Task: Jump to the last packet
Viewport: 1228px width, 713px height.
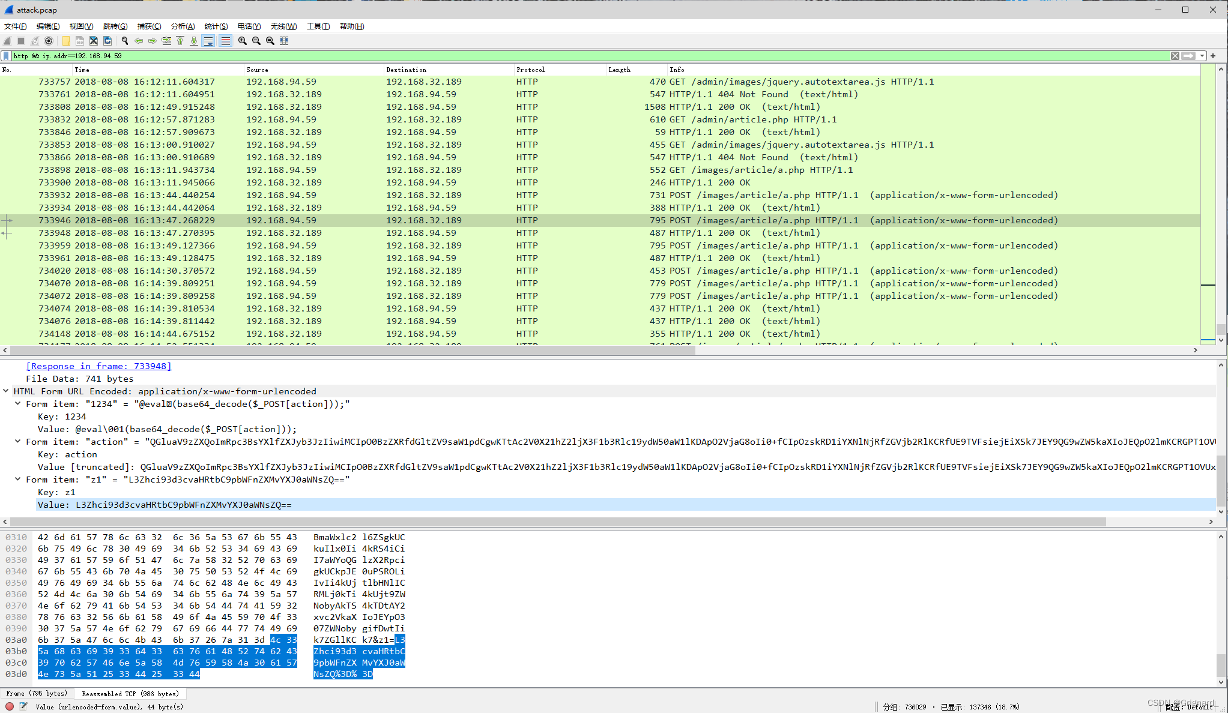Action: pyautogui.click(x=194, y=41)
